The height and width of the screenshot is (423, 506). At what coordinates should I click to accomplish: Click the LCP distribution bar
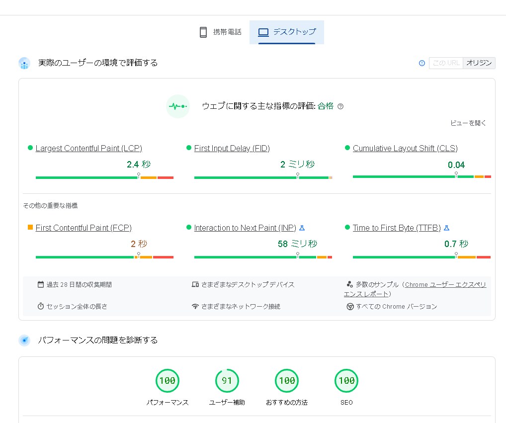[x=104, y=177]
